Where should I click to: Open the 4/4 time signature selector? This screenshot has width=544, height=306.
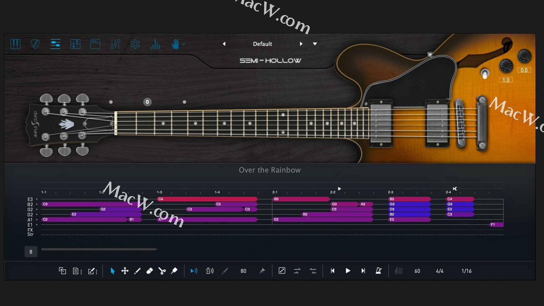click(x=440, y=271)
